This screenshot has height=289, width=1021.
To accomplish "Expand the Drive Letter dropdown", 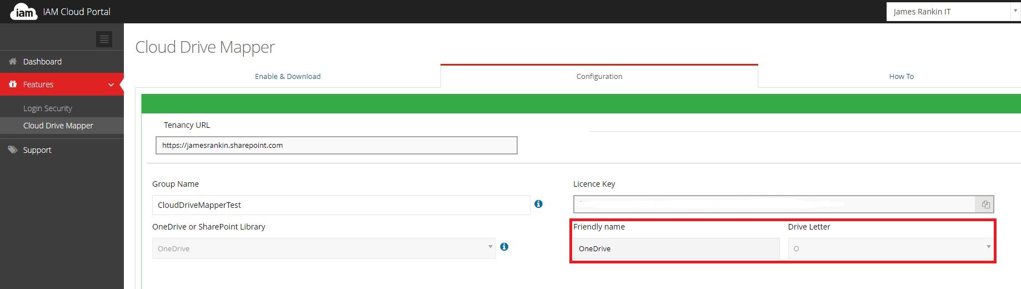I will pos(891,248).
